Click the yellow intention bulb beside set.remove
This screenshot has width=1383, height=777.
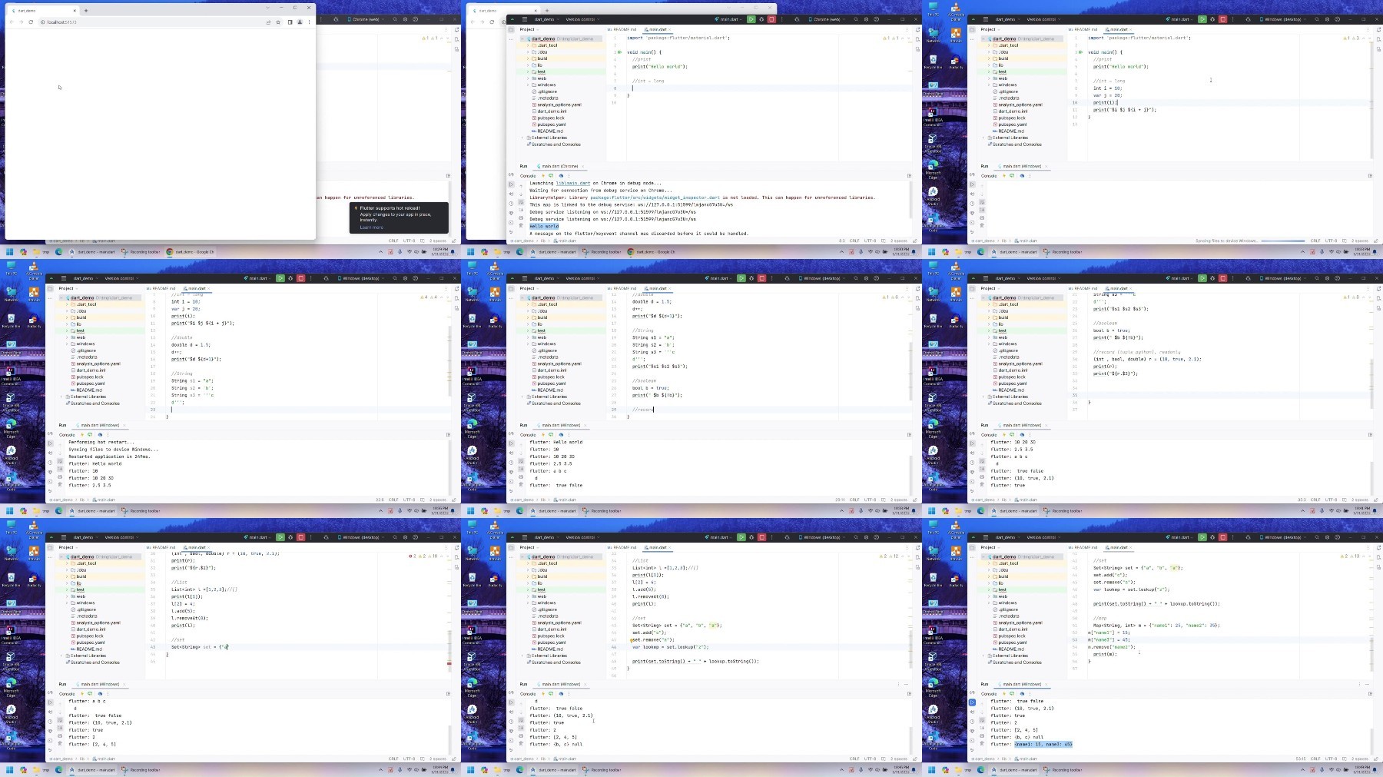pyautogui.click(x=631, y=639)
